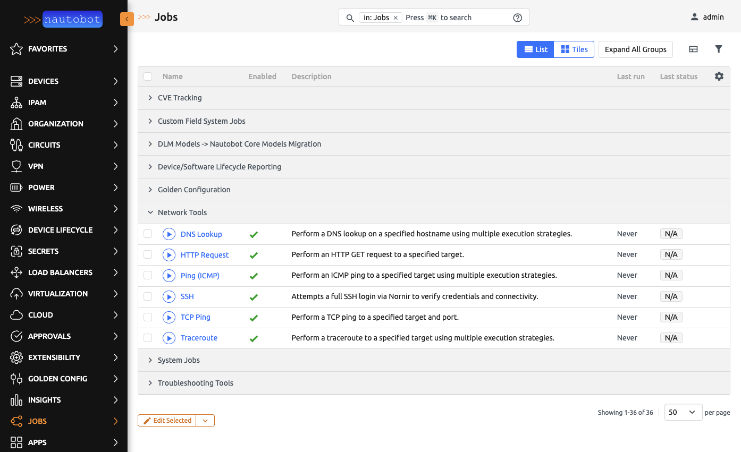The image size is (741, 452).
Task: Click the nautobot logo in top left
Action: point(73,19)
